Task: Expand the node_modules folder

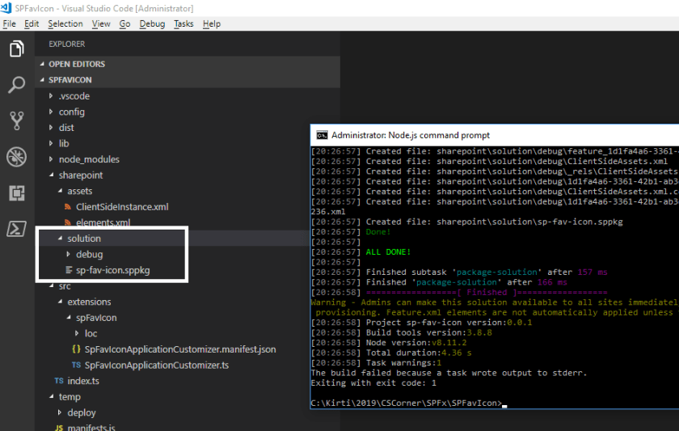Action: click(89, 159)
